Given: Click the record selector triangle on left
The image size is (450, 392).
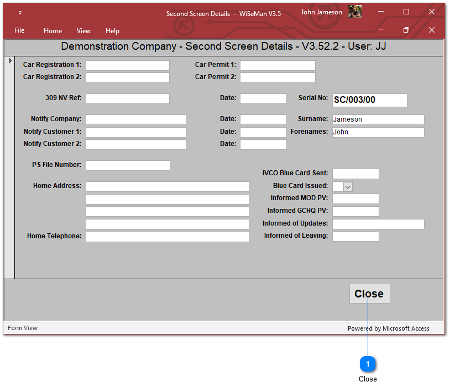Looking at the screenshot, I should [9, 60].
